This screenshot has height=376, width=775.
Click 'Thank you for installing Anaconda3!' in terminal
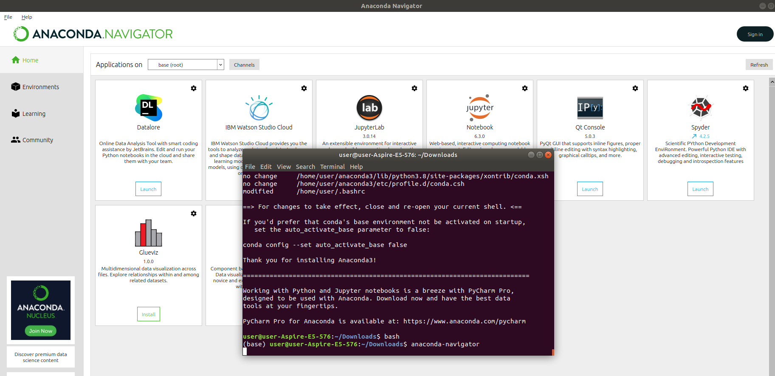(310, 260)
